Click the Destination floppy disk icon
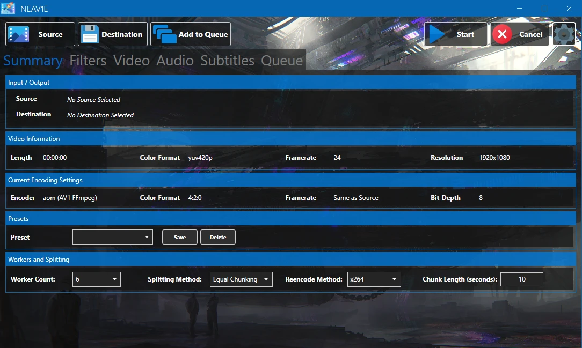 (x=90, y=34)
